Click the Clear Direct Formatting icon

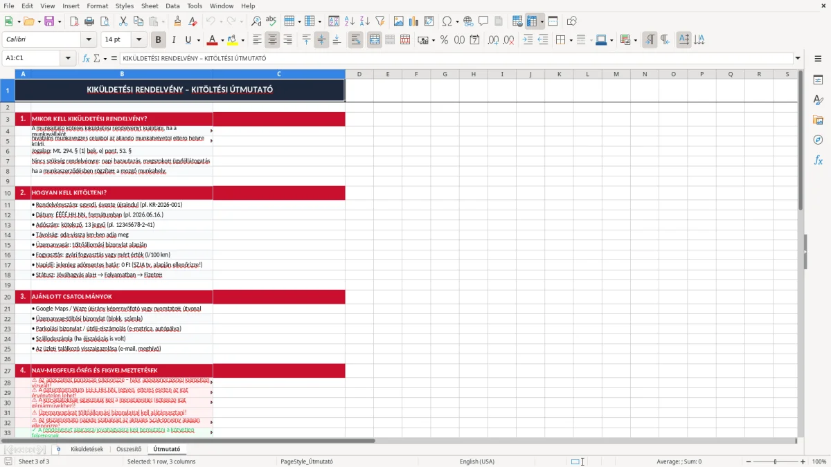point(193,21)
